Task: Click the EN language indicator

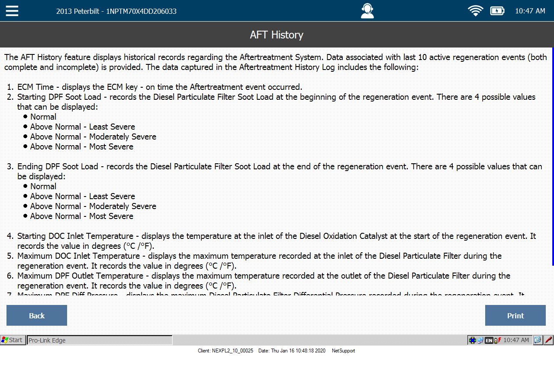Action: pyautogui.click(x=489, y=340)
